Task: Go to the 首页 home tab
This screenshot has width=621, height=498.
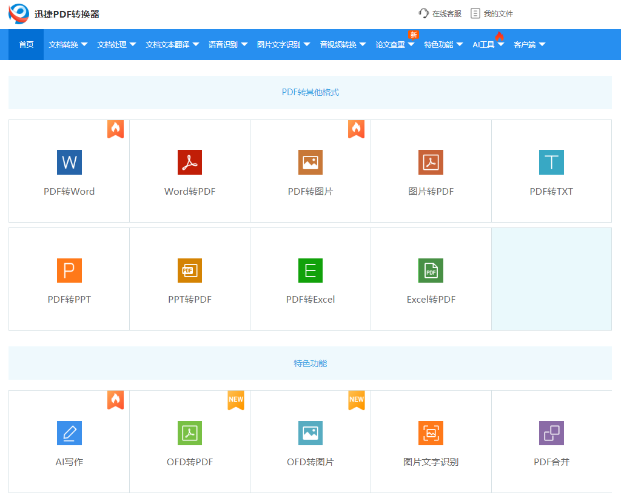Action: coord(26,45)
